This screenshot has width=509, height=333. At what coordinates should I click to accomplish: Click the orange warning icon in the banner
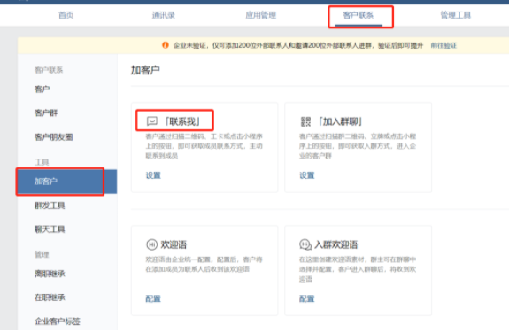tap(166, 45)
